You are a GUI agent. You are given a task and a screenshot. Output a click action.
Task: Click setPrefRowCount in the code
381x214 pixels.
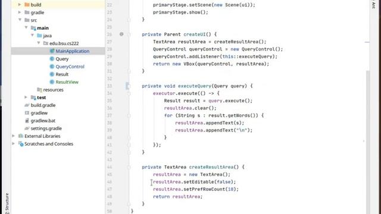click(x=204, y=189)
